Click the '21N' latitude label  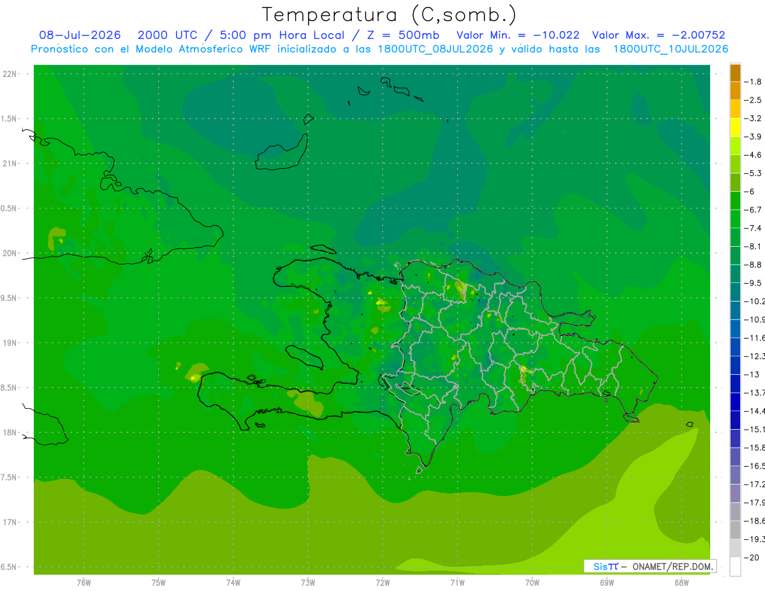11,163
